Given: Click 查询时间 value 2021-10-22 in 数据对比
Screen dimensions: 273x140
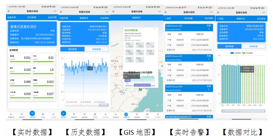Looking at the screenshot, I should pyautogui.click(x=258, y=39).
